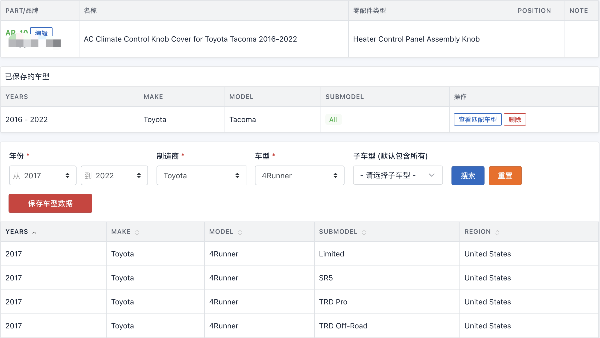Expand the 请选择子车型 submodel selector
Image resolution: width=600 pixels, height=338 pixels.
pos(398,175)
